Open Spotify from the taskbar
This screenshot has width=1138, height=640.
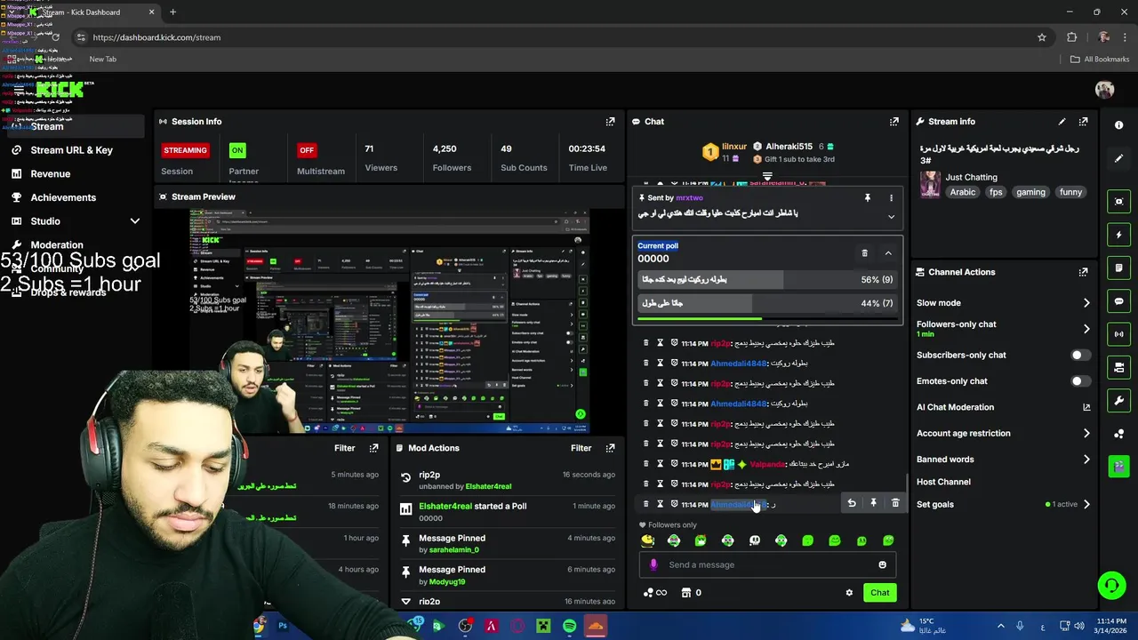[x=569, y=626]
